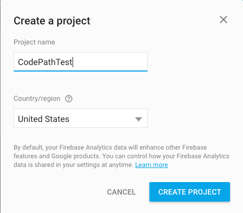Click the CREATE PROJECT button
The image size is (243, 213).
pos(189,192)
